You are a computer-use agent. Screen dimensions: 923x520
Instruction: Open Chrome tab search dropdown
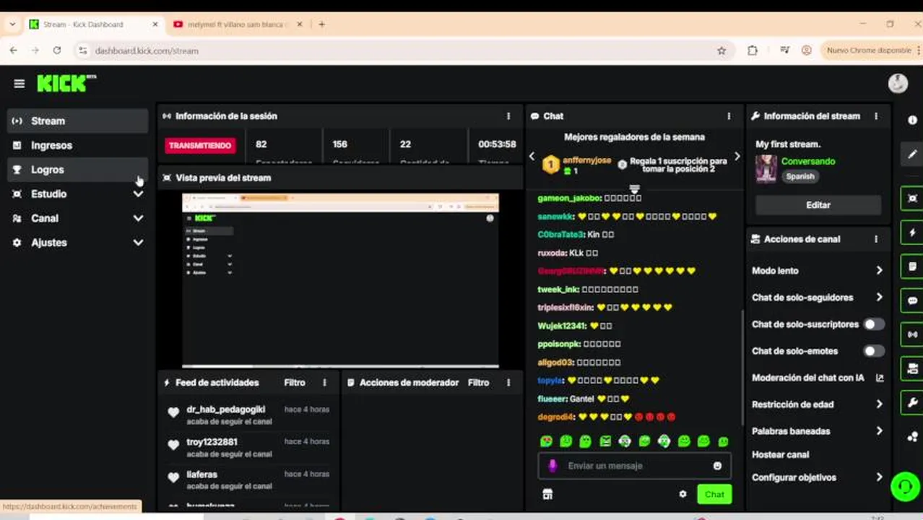12,24
